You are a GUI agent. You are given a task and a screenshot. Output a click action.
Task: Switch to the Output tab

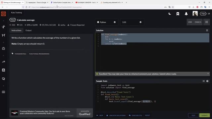tap(28, 30)
